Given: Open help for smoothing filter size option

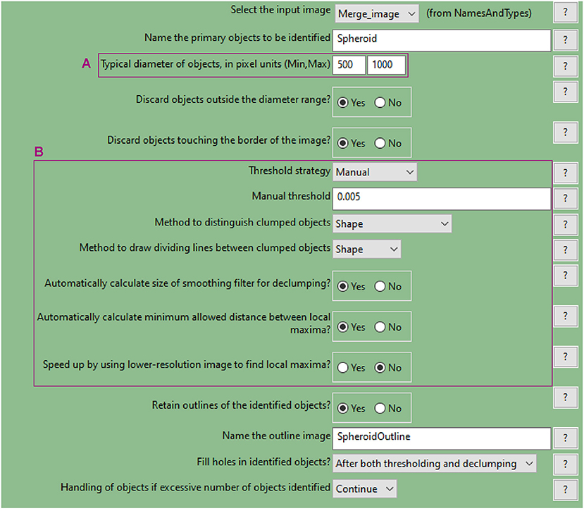Looking at the screenshot, I should [x=565, y=276].
